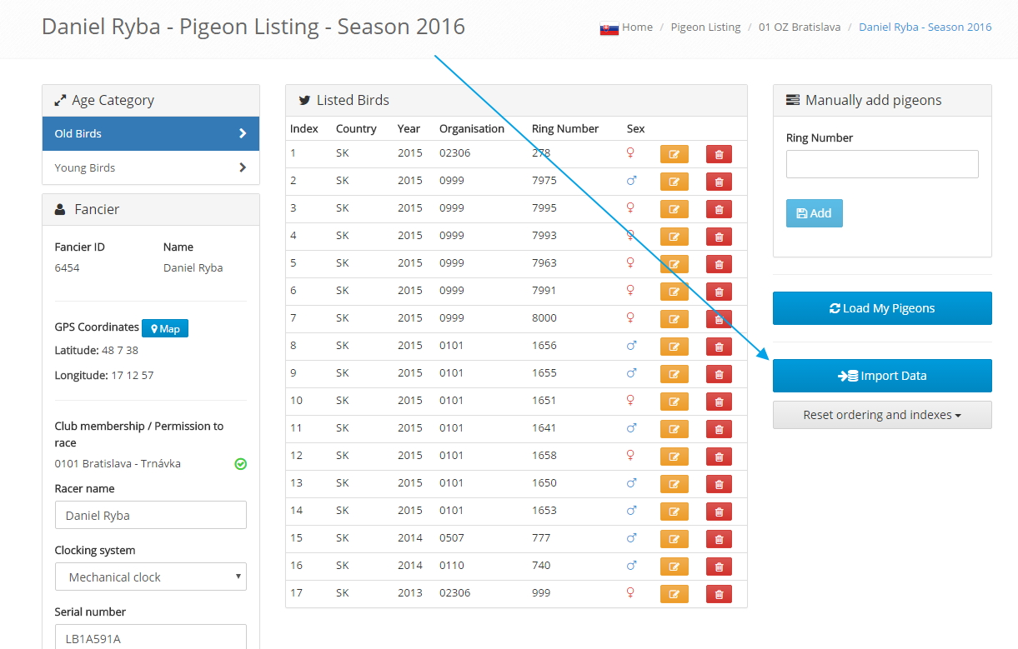Click green club membership check mark
The width and height of the screenshot is (1018, 649).
(x=240, y=464)
